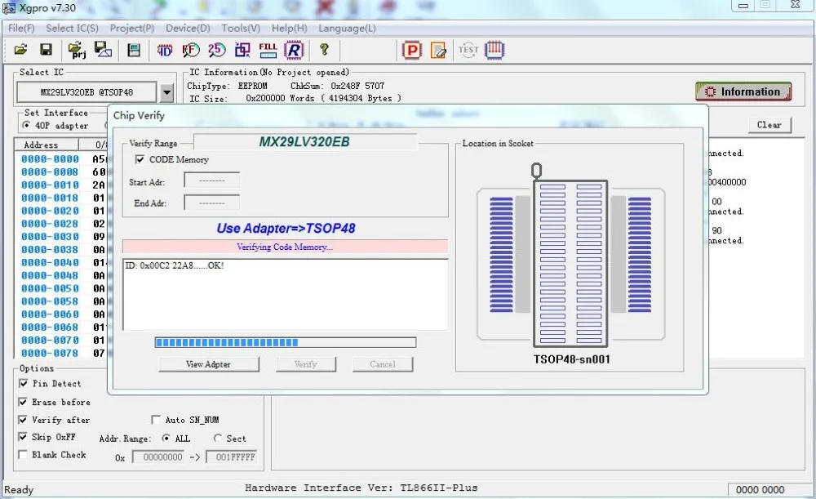
Task: Toggle the Pin Detect option
Action: click(23, 383)
